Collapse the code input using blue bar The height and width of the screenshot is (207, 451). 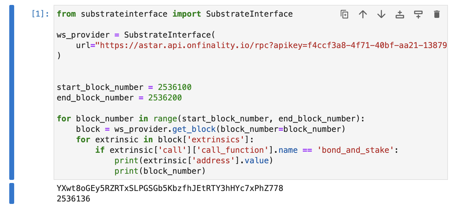tap(12, 92)
